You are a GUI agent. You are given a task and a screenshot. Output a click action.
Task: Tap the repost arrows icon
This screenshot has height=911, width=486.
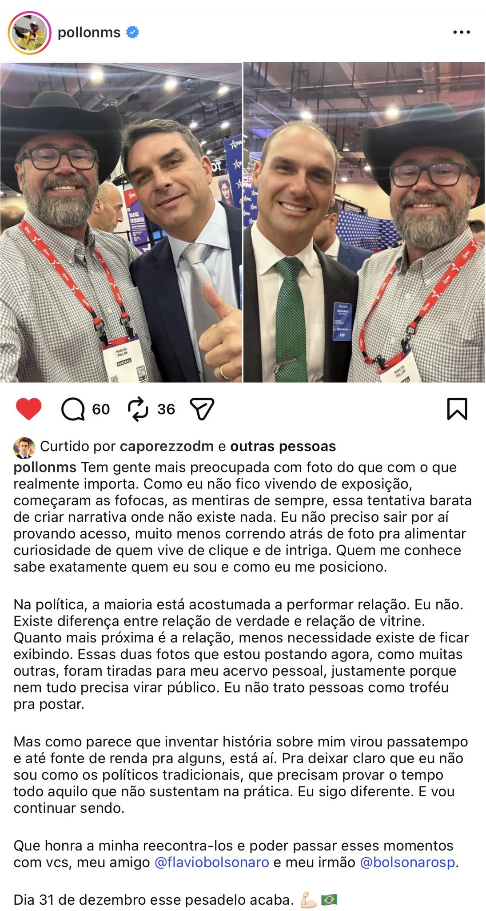tap(138, 409)
